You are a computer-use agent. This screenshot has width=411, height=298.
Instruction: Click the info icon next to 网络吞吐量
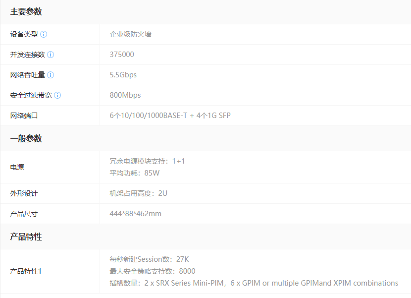(51, 75)
